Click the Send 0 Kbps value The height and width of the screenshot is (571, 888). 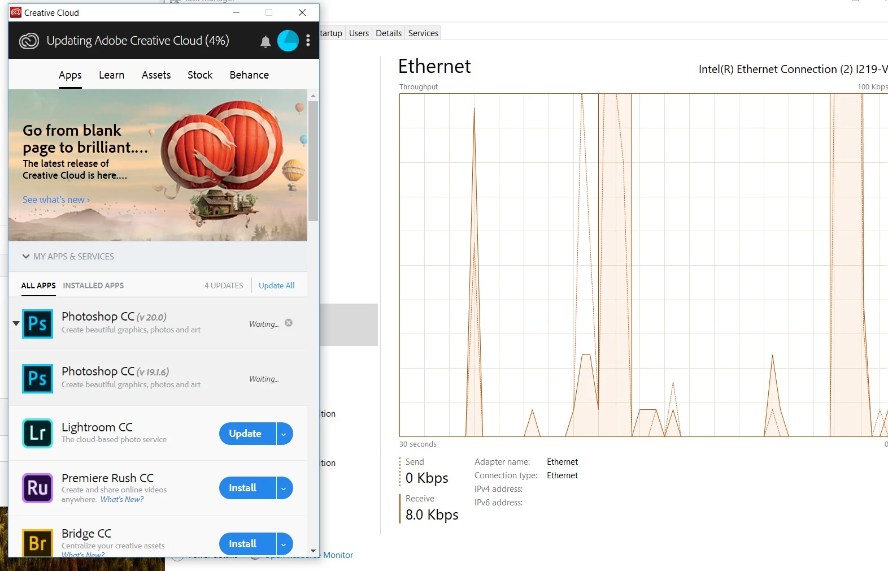pos(427,478)
